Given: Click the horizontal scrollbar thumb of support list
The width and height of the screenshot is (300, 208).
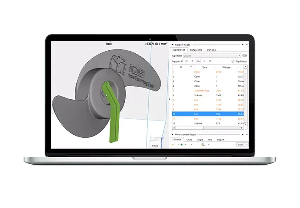Looking at the screenshot, I should [x=190, y=128].
